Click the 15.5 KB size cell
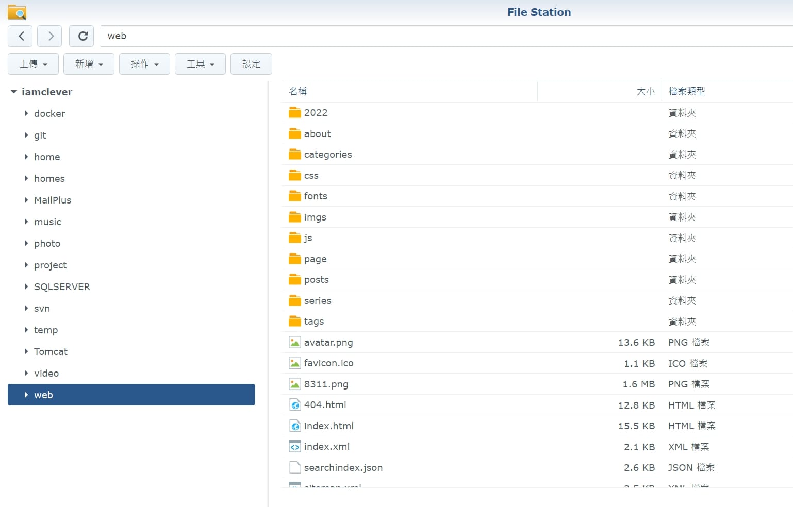This screenshot has height=507, width=793. [636, 426]
